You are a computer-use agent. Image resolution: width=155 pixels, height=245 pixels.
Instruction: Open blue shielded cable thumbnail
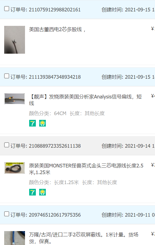click(14, 238)
